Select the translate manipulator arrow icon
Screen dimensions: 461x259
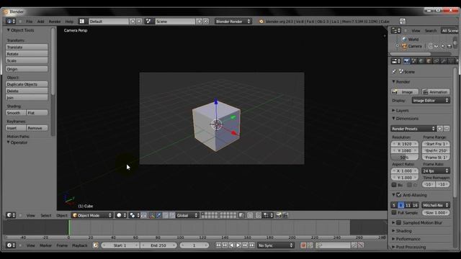tap(158, 215)
